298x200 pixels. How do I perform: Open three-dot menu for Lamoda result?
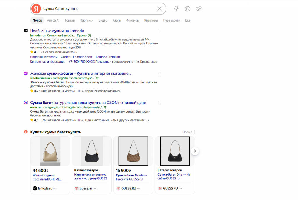[x=159, y=31]
